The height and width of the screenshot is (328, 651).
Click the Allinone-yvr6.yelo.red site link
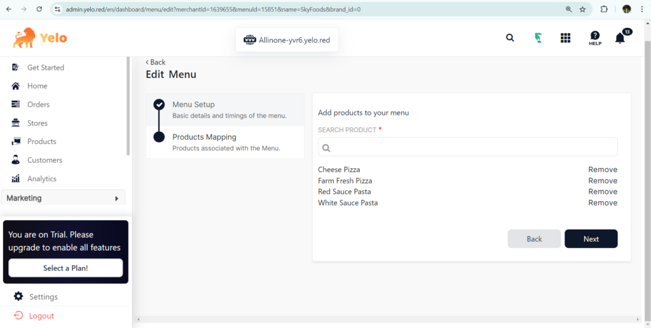click(x=294, y=40)
